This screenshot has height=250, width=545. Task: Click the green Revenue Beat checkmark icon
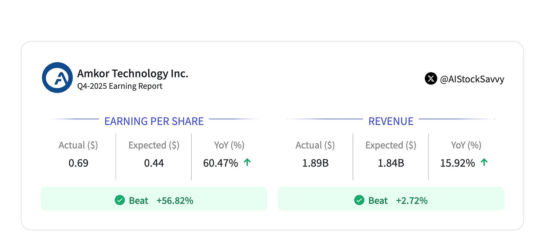(x=359, y=200)
